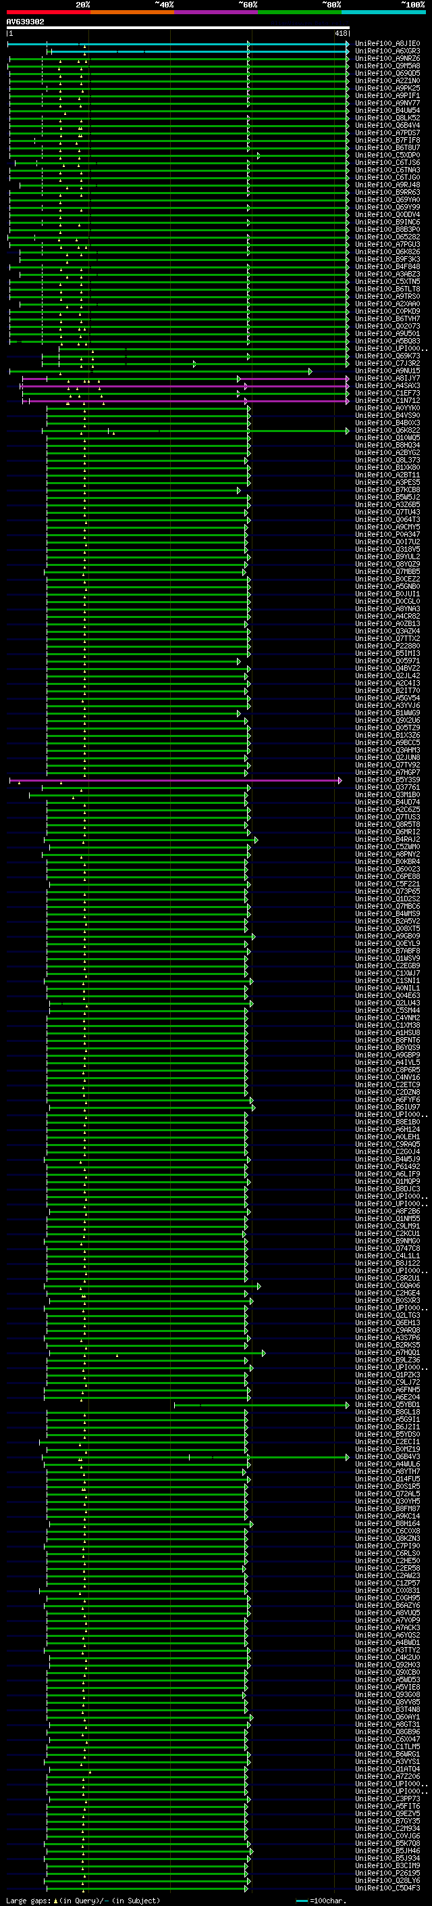This screenshot has height=1906, width=432.
Task: Click the Large gaps legend text
Action: (x=82, y=1900)
